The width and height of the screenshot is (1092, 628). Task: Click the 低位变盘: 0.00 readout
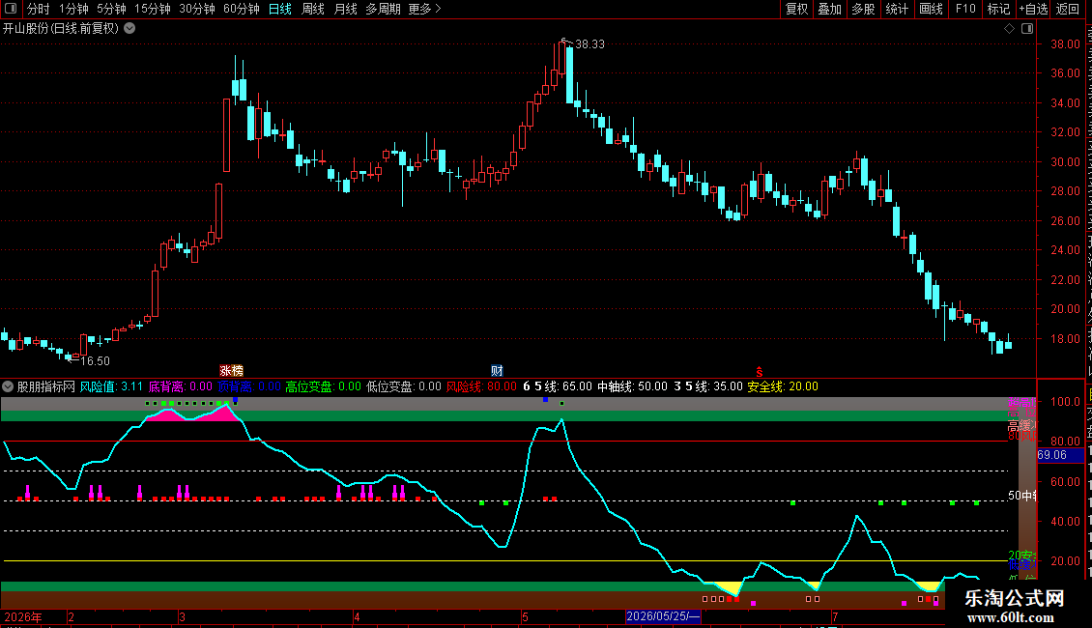(404, 386)
